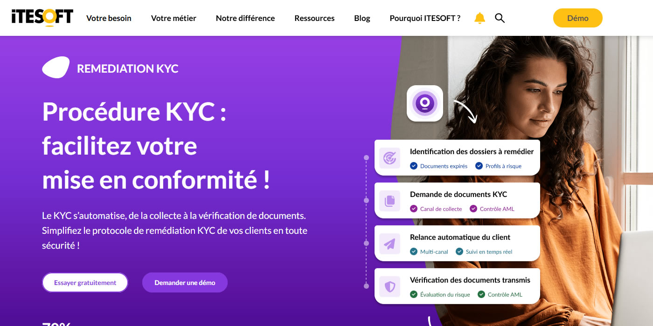
Task: Click the documents icon on the KYC request card
Action: pyautogui.click(x=389, y=201)
